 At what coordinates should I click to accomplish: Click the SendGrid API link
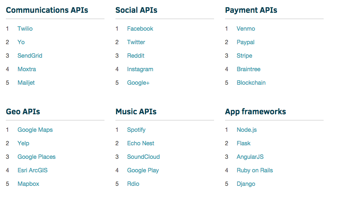30,55
